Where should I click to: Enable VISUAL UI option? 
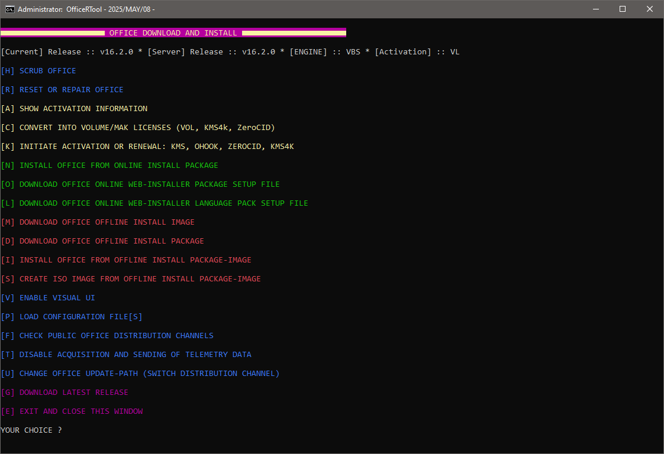click(x=57, y=298)
